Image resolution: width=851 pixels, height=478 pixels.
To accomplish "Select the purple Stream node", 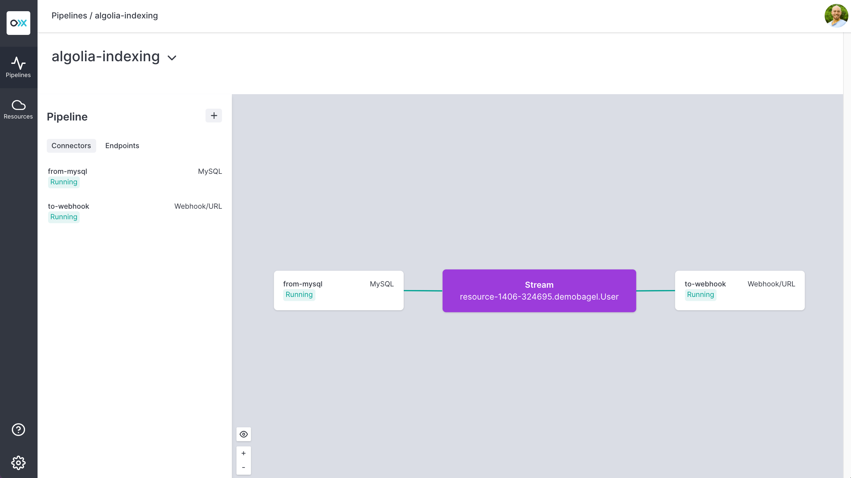I will click(539, 290).
